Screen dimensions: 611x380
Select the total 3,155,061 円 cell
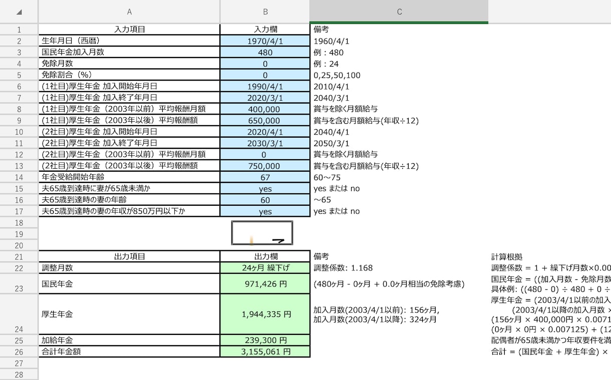(265, 351)
